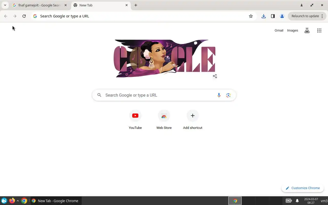Open a new tab with plus button

(136, 5)
